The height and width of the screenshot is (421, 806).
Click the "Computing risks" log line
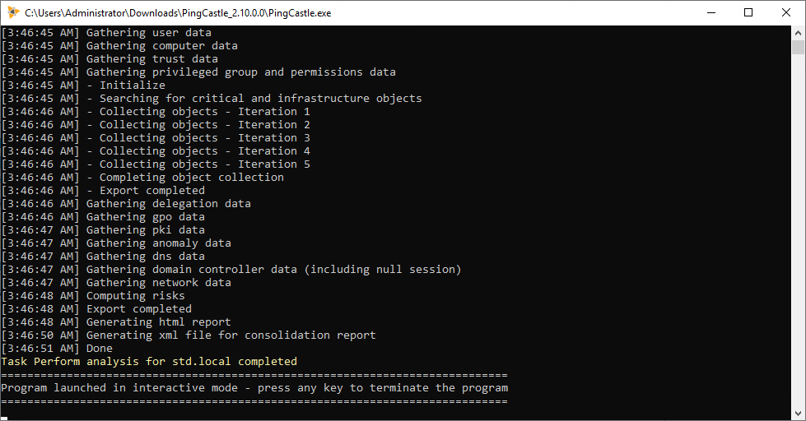coord(135,296)
